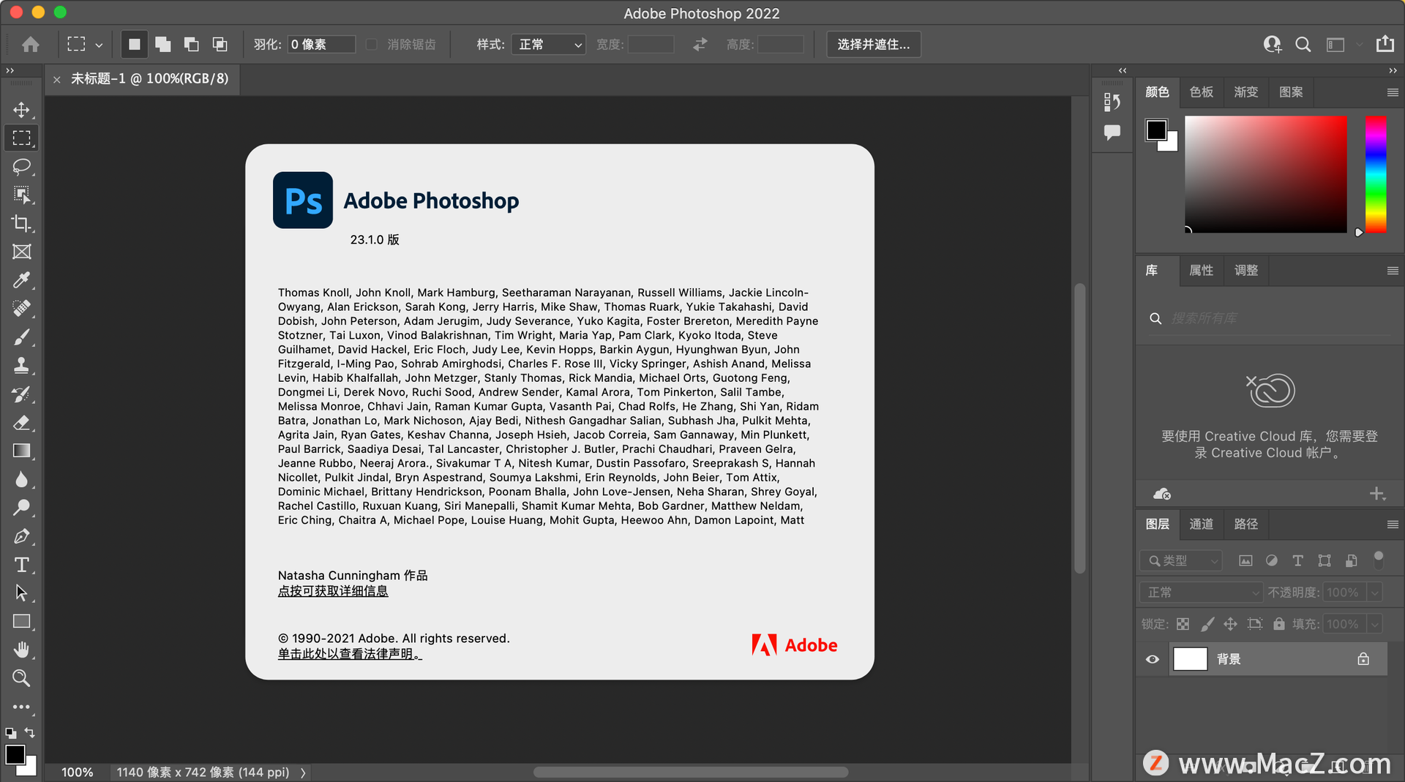
Task: Switch to the 通道 tab
Action: pyautogui.click(x=1201, y=524)
